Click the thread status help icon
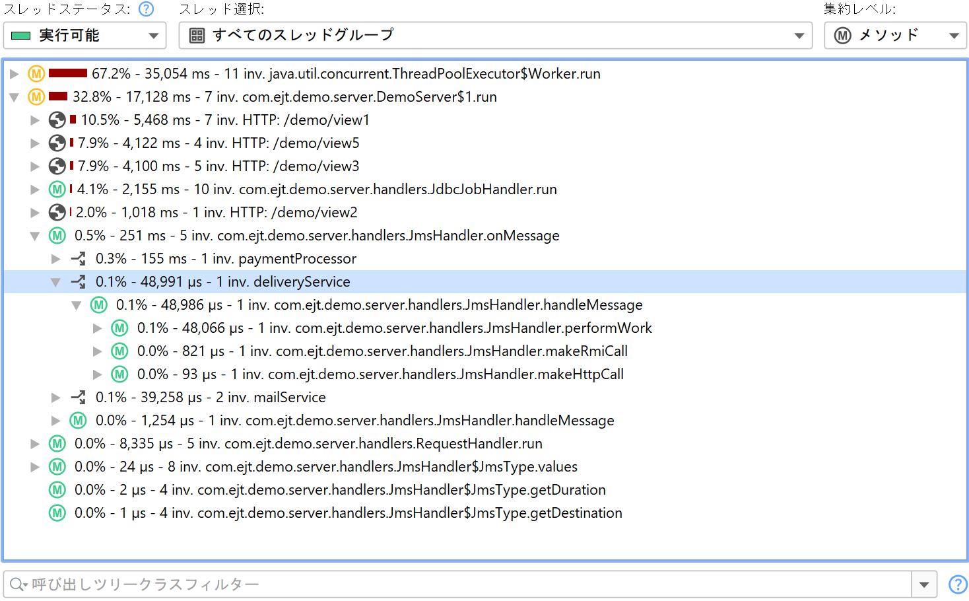This screenshot has width=969, height=601. (147, 9)
